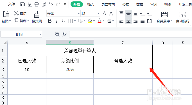Toggle Italic formatting
Screen dimensions: 192x105
click(57, 21)
